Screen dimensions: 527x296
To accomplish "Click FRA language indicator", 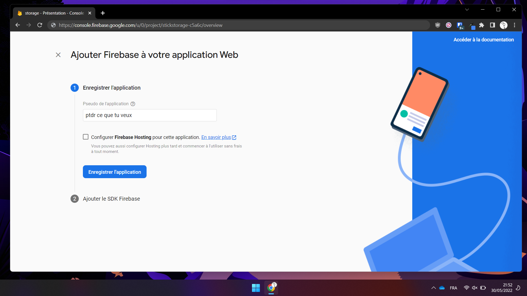I will tap(453, 288).
